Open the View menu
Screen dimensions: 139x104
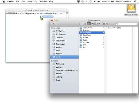coord(30,2)
